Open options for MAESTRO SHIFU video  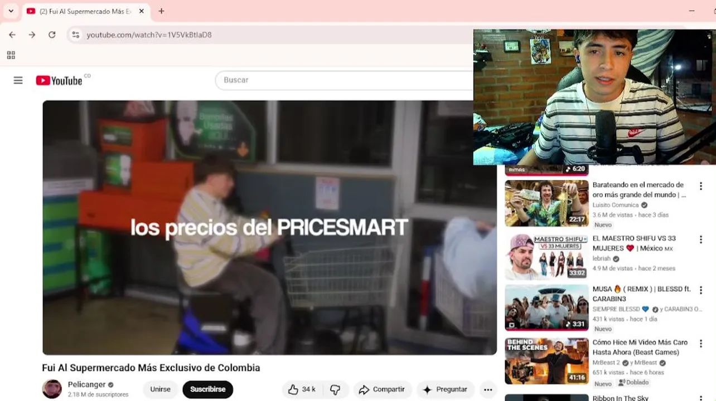pos(701,239)
